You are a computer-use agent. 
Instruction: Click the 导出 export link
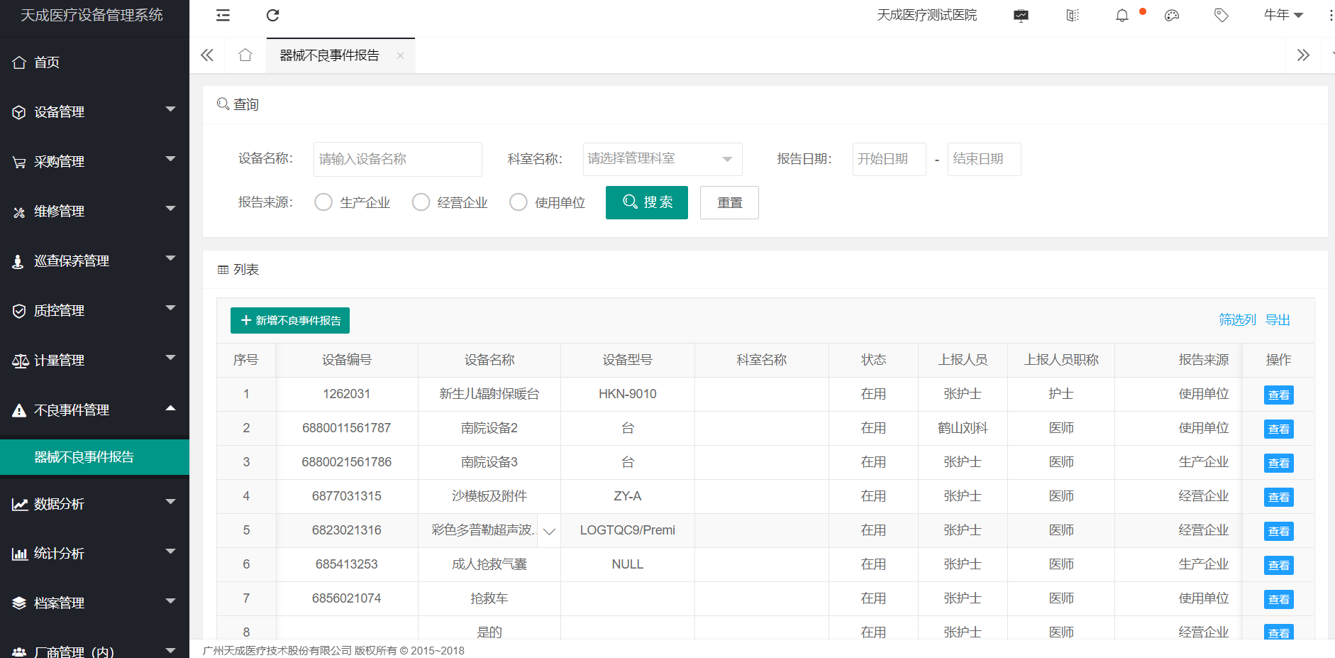[x=1278, y=320]
